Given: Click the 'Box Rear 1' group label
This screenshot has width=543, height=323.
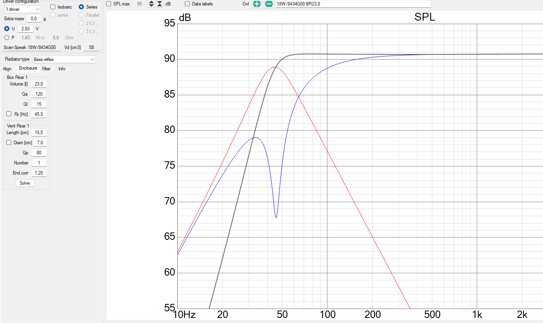Looking at the screenshot, I should 17,77.
